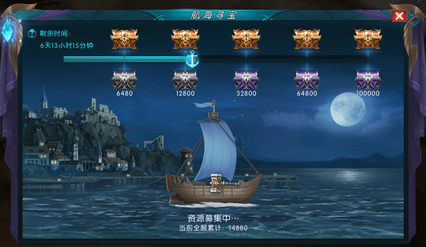
Task: Select the purple chest labeled 100000
Action: tap(368, 80)
